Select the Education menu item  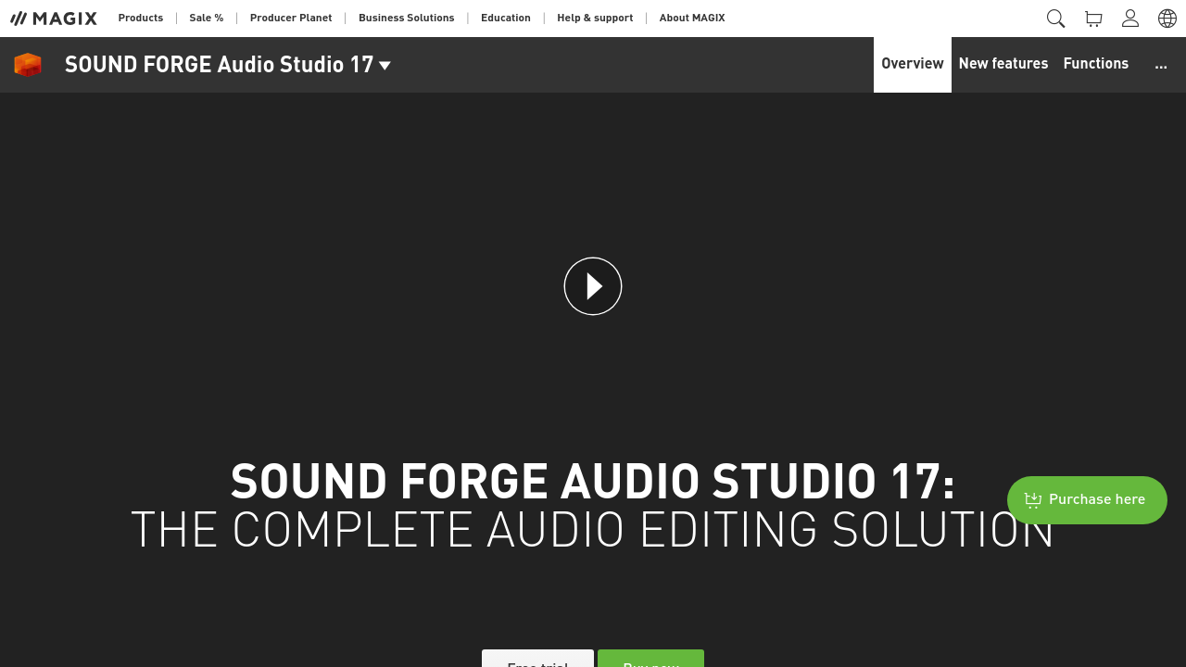tap(506, 19)
